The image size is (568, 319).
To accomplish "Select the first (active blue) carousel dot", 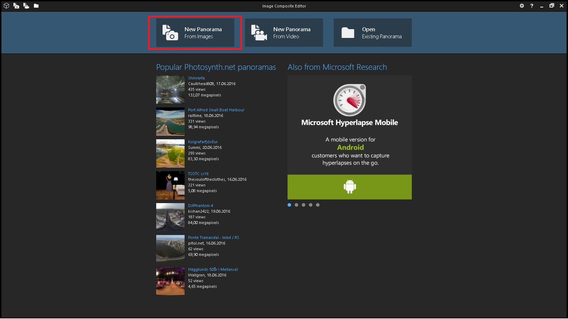I will pyautogui.click(x=289, y=205).
